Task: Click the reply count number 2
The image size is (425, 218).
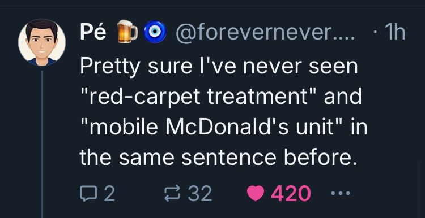Action: [x=109, y=193]
